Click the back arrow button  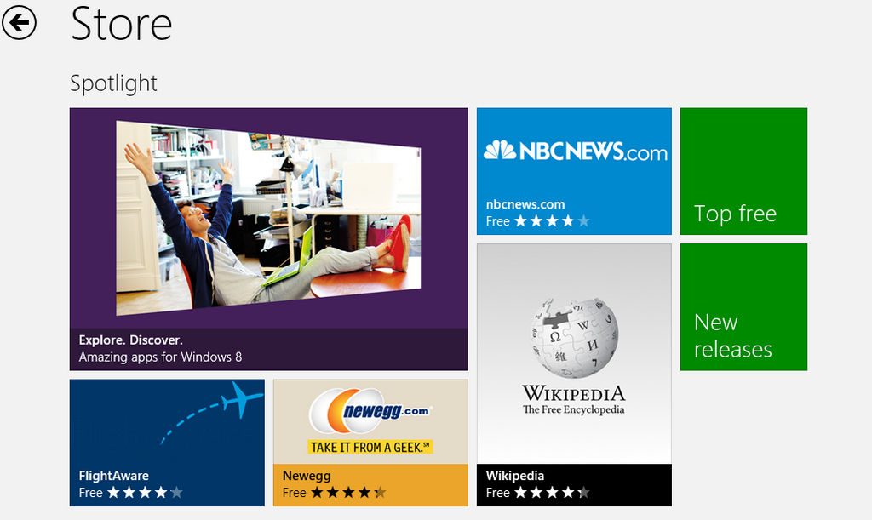tap(20, 22)
